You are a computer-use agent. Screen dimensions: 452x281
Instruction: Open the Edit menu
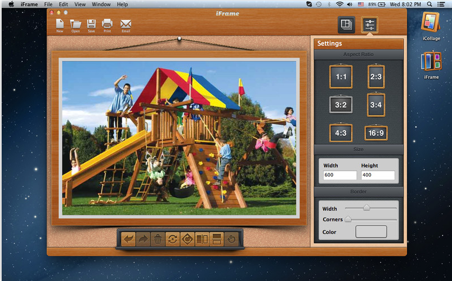click(64, 5)
